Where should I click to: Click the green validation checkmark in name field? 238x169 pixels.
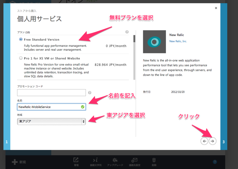point(83,107)
